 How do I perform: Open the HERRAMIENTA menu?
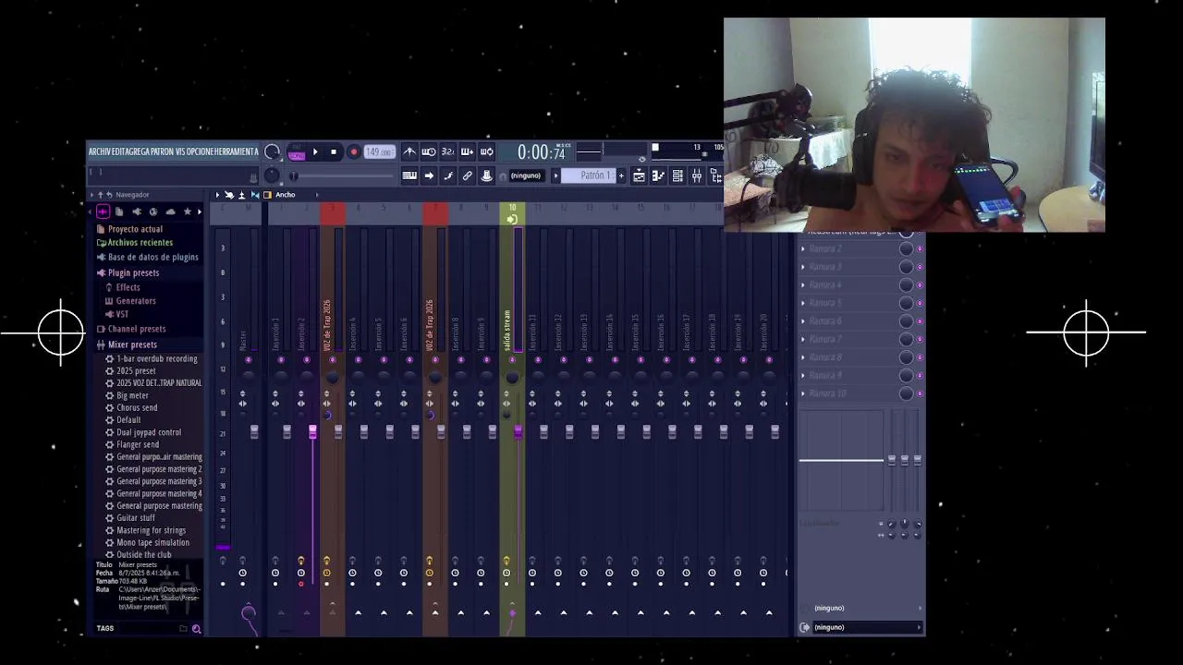pos(237,151)
